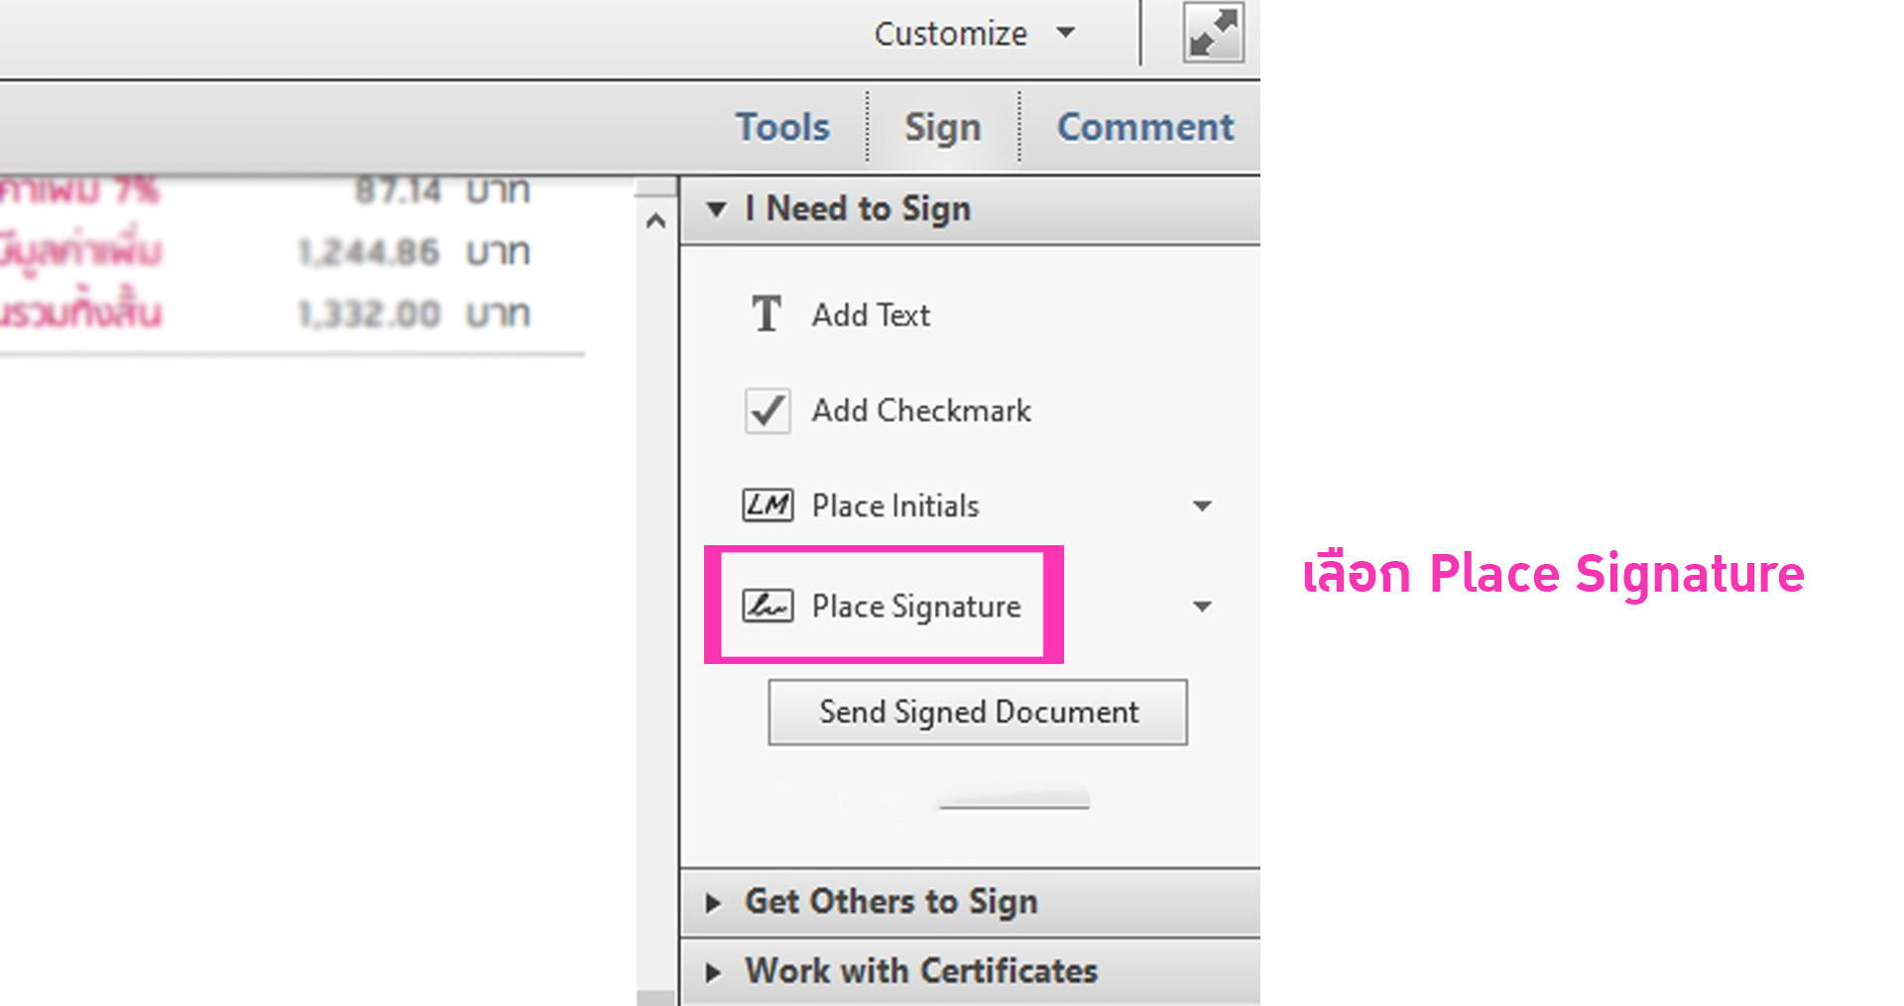1904x1006 pixels.
Task: Collapse the I Need to Sign section
Action: 716,209
